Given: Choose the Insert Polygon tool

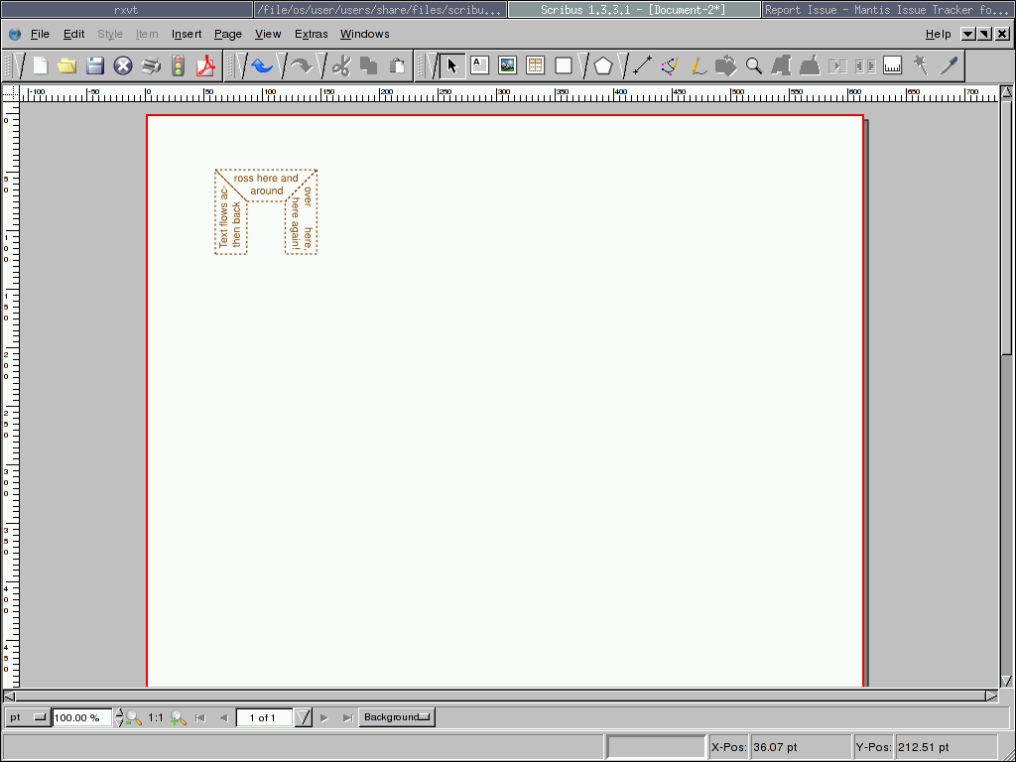Looking at the screenshot, I should click(x=603, y=66).
